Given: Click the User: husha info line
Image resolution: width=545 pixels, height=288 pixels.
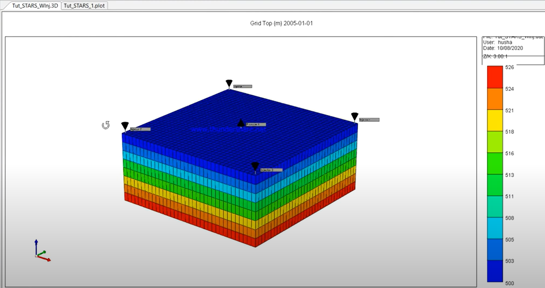Looking at the screenshot, I should pos(498,42).
